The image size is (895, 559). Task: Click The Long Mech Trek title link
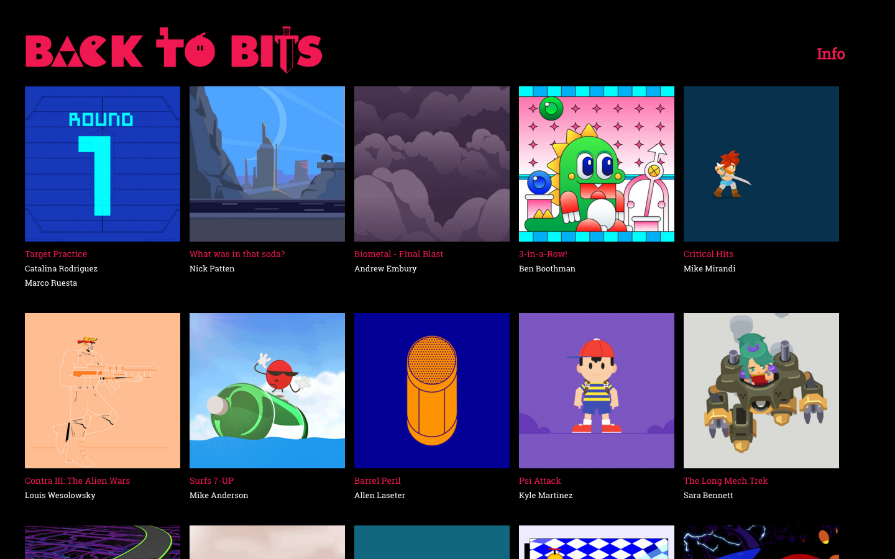click(x=725, y=481)
